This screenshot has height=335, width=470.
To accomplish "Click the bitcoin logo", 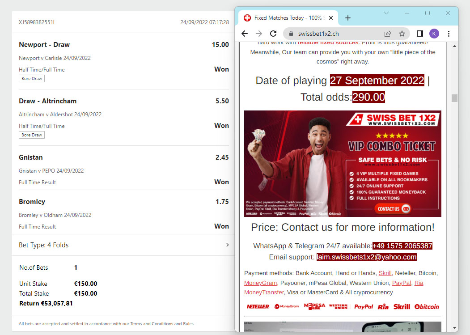I will tap(427, 306).
